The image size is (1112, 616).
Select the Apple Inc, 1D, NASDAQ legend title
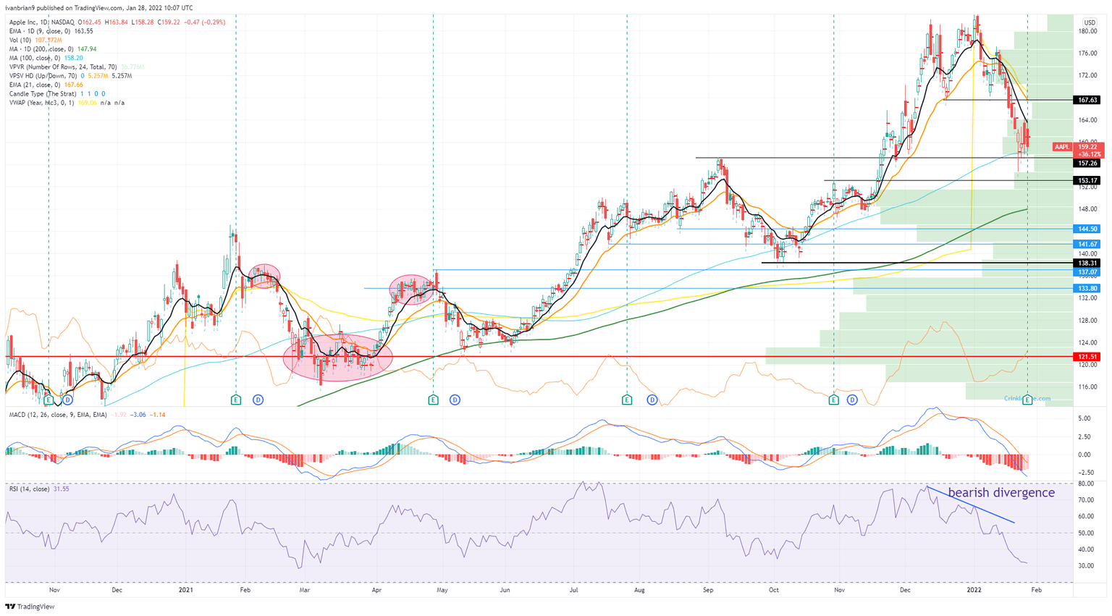(41, 22)
